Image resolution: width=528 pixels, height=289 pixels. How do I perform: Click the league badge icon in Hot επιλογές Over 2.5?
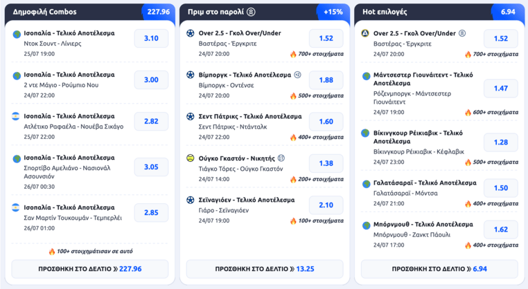tap(365, 33)
